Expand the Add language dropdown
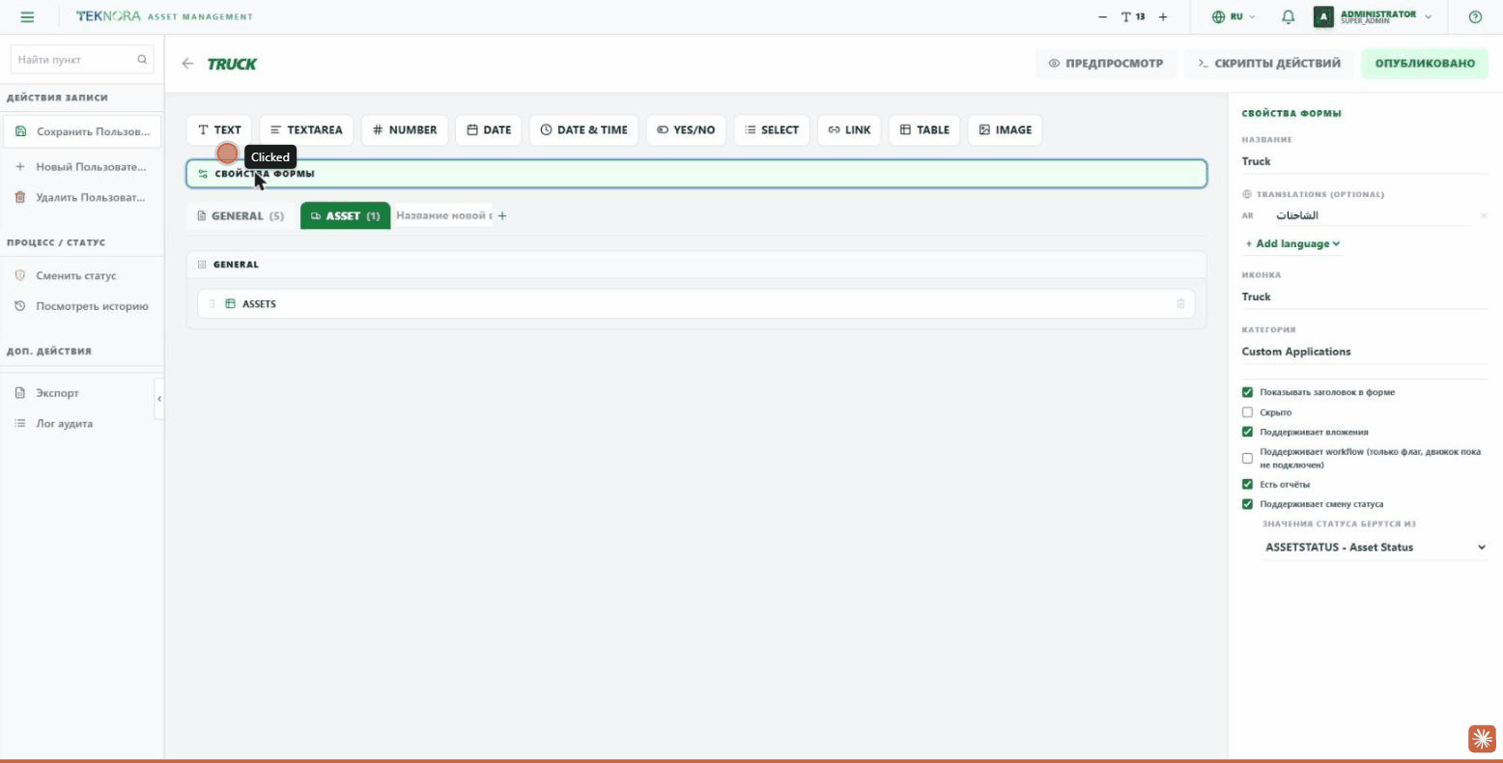1503x763 pixels. 1292,244
